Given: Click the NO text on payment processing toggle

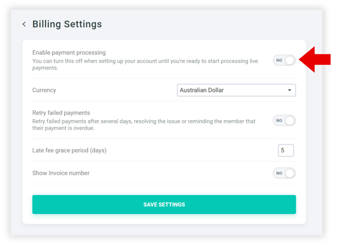Looking at the screenshot, I should click(x=279, y=60).
